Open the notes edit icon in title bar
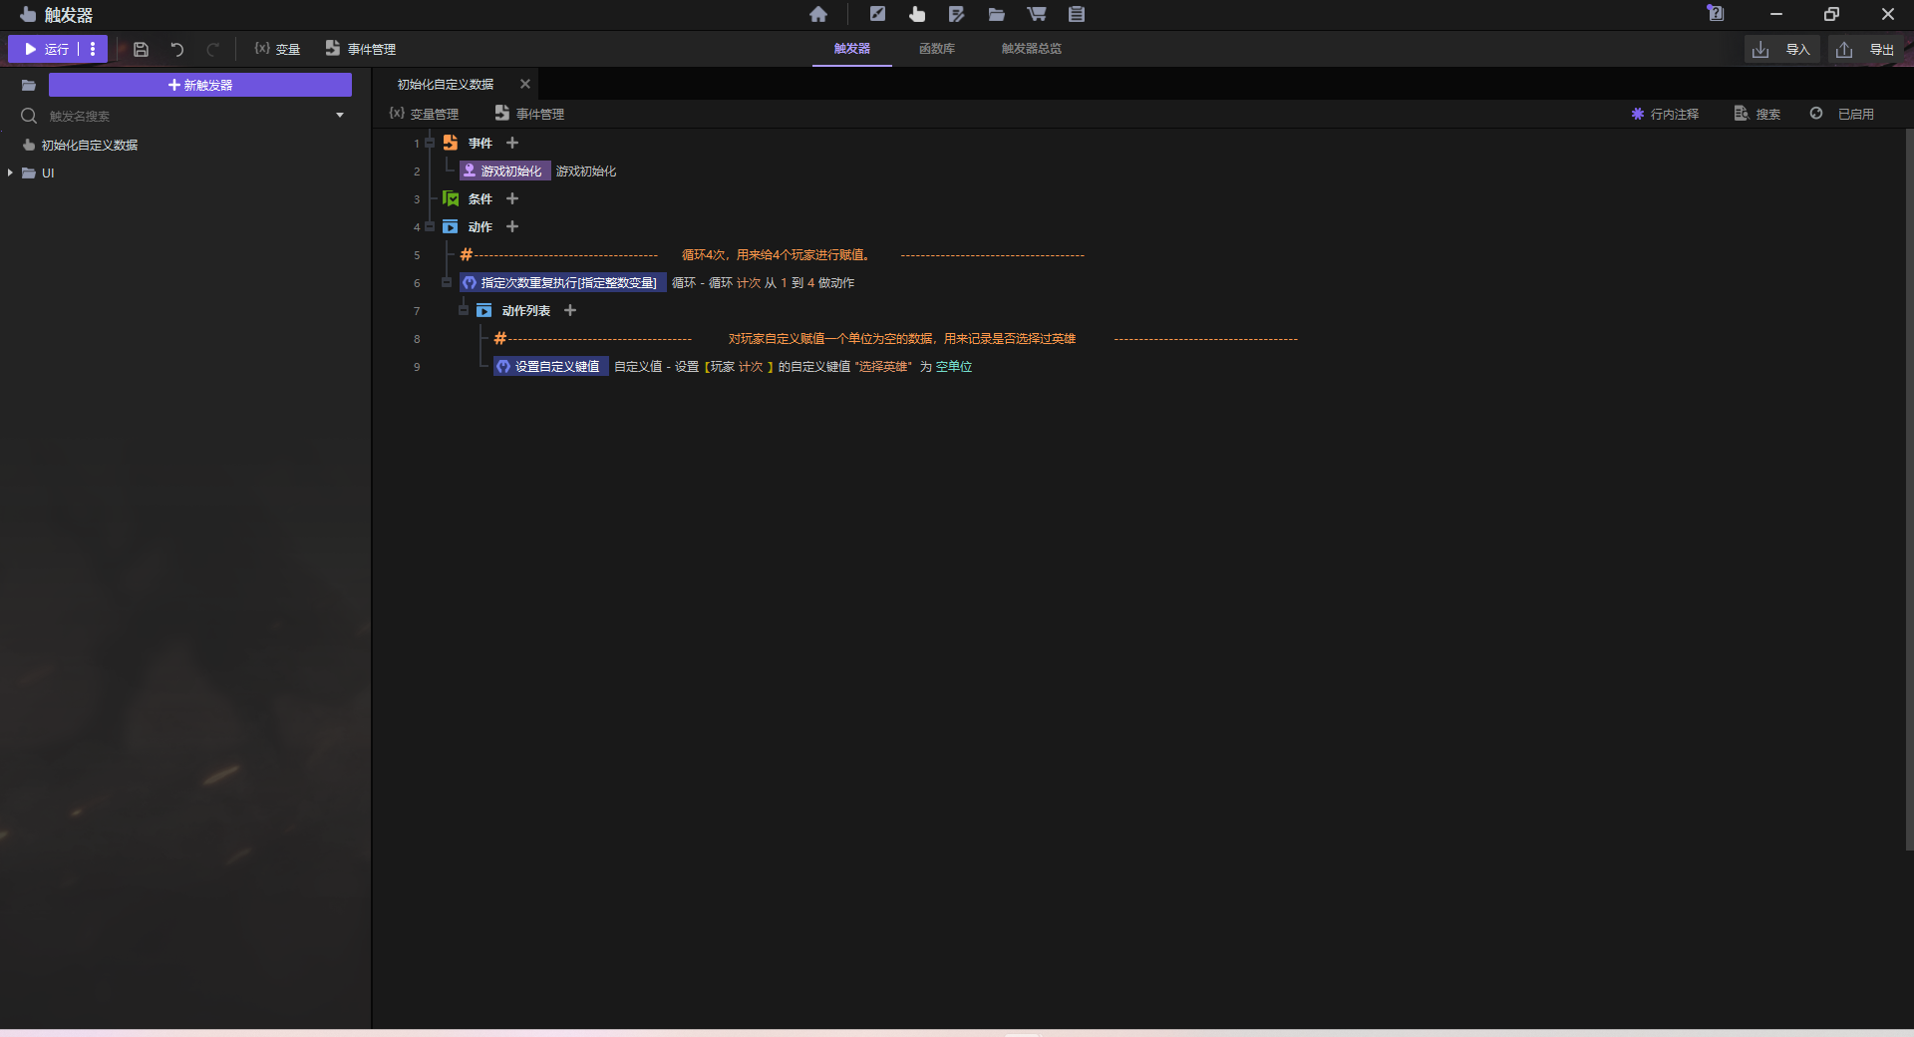1914x1037 pixels. (957, 14)
